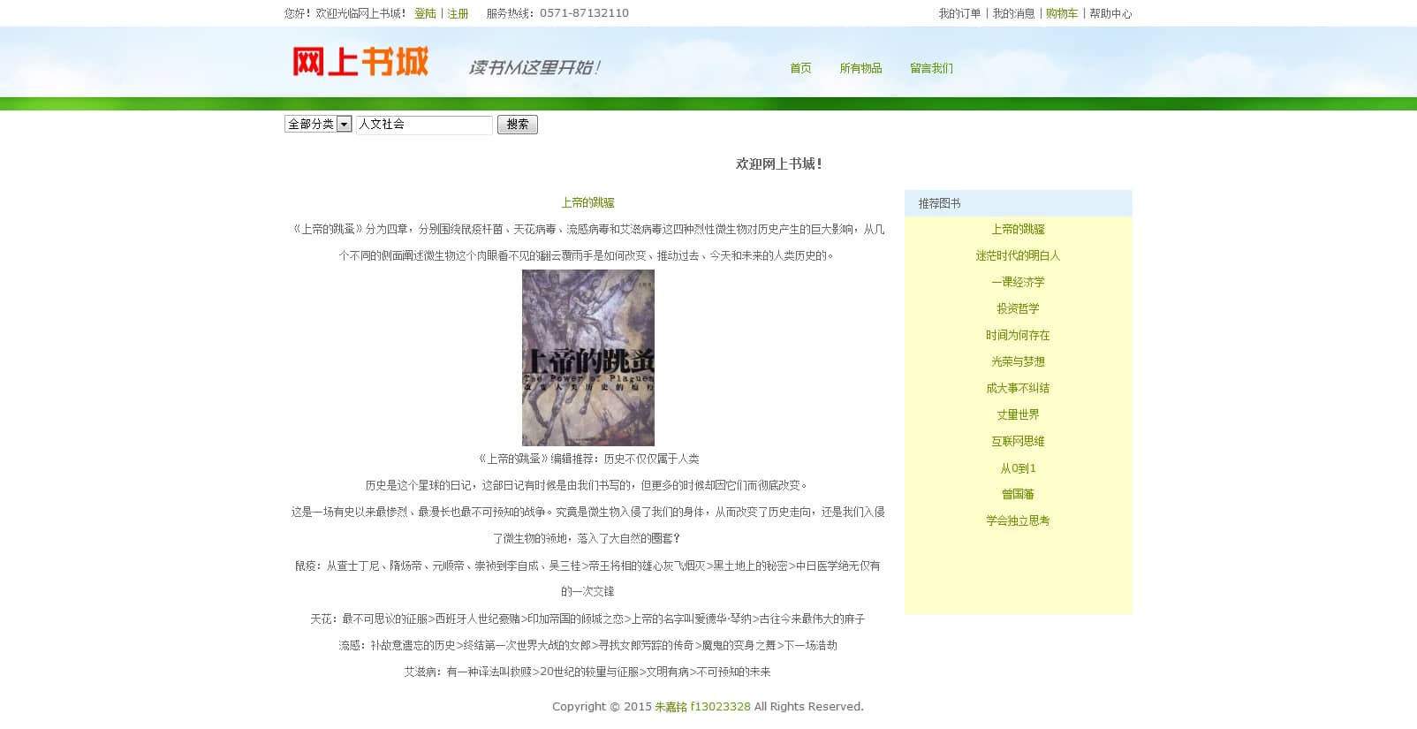Click the 朱嘉铭 f13023328 footer link

point(702,706)
